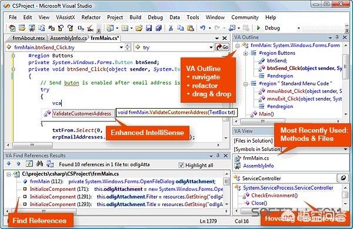Screen dimensions: 353x229
Task: Click the references results horizontal scrollbar thumb
Action: pos(44,211)
